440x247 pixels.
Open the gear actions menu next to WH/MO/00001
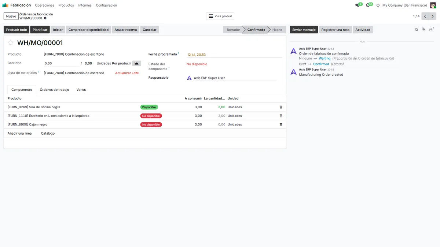[45, 18]
